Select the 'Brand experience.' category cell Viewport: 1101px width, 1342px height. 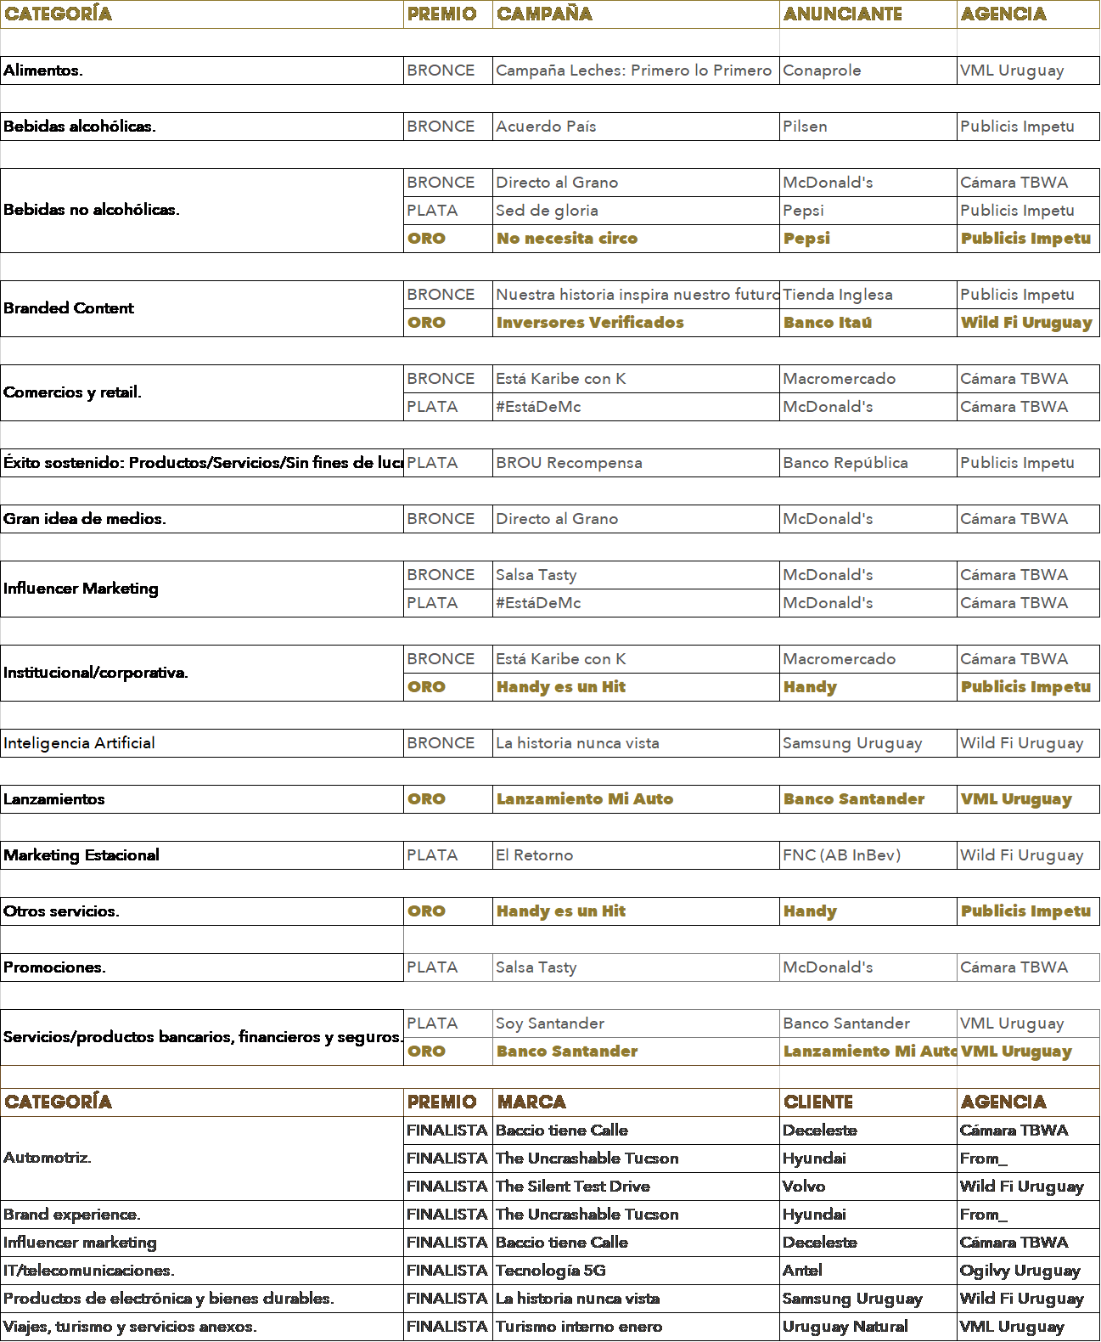[202, 1215]
